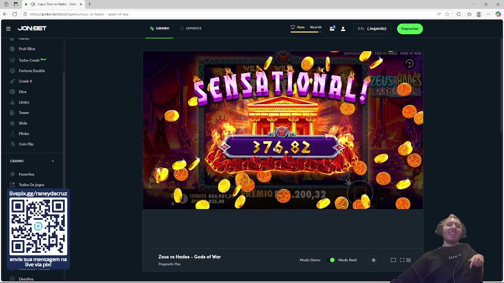The image size is (504, 283).
Task: Refresh the browser page
Action: coord(15,14)
